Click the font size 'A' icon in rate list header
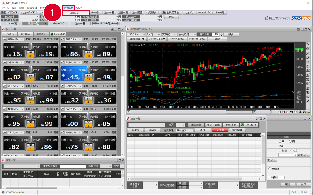This screenshot has height=195, width=313. (112, 29)
